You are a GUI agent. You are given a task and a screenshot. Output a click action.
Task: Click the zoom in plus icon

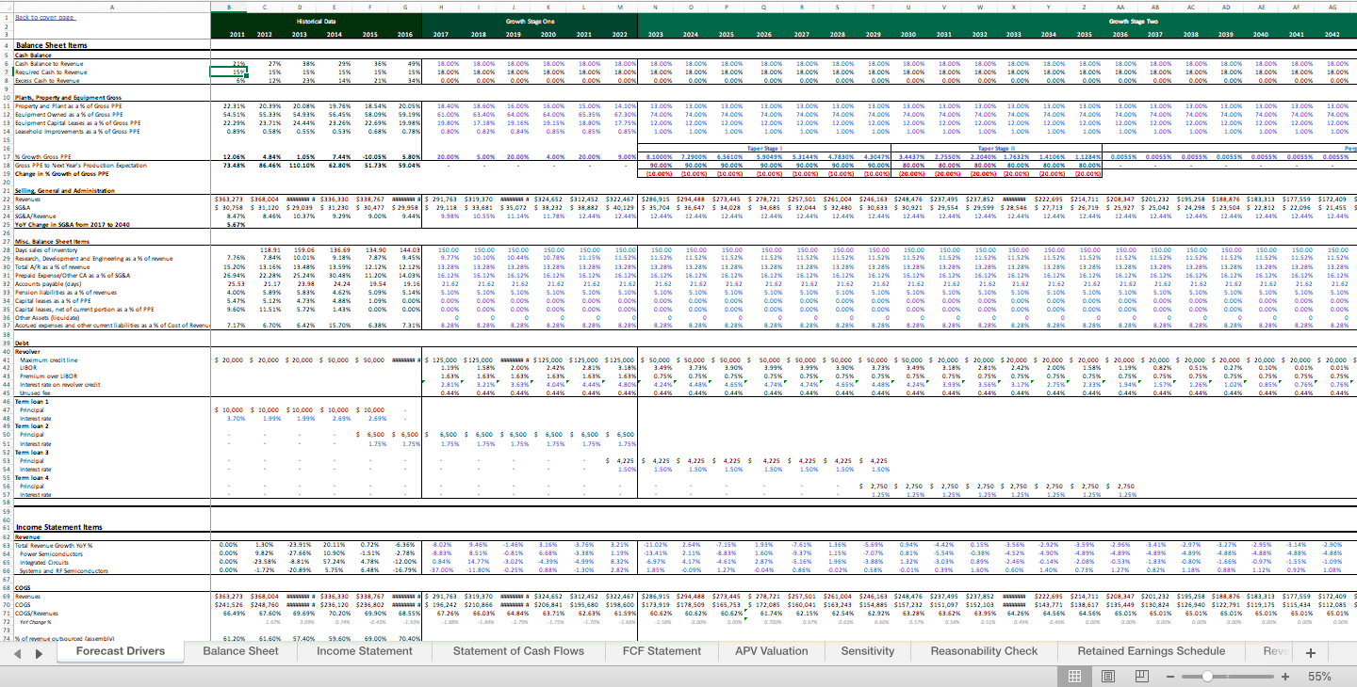point(1285,677)
